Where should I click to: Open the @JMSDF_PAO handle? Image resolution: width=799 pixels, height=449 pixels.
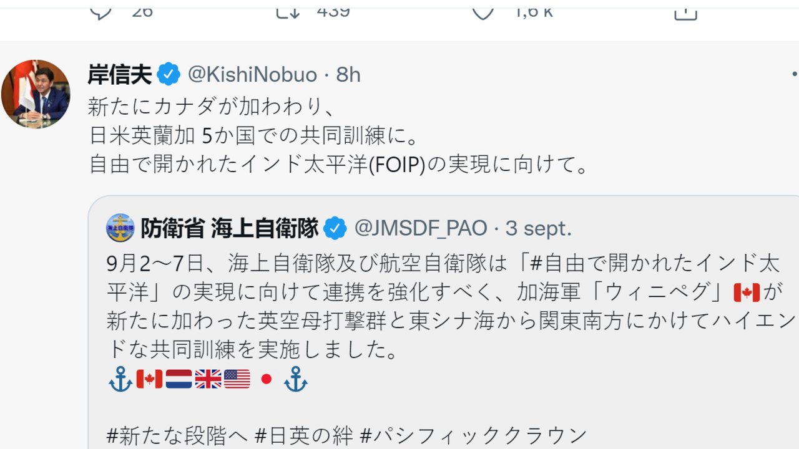420,228
